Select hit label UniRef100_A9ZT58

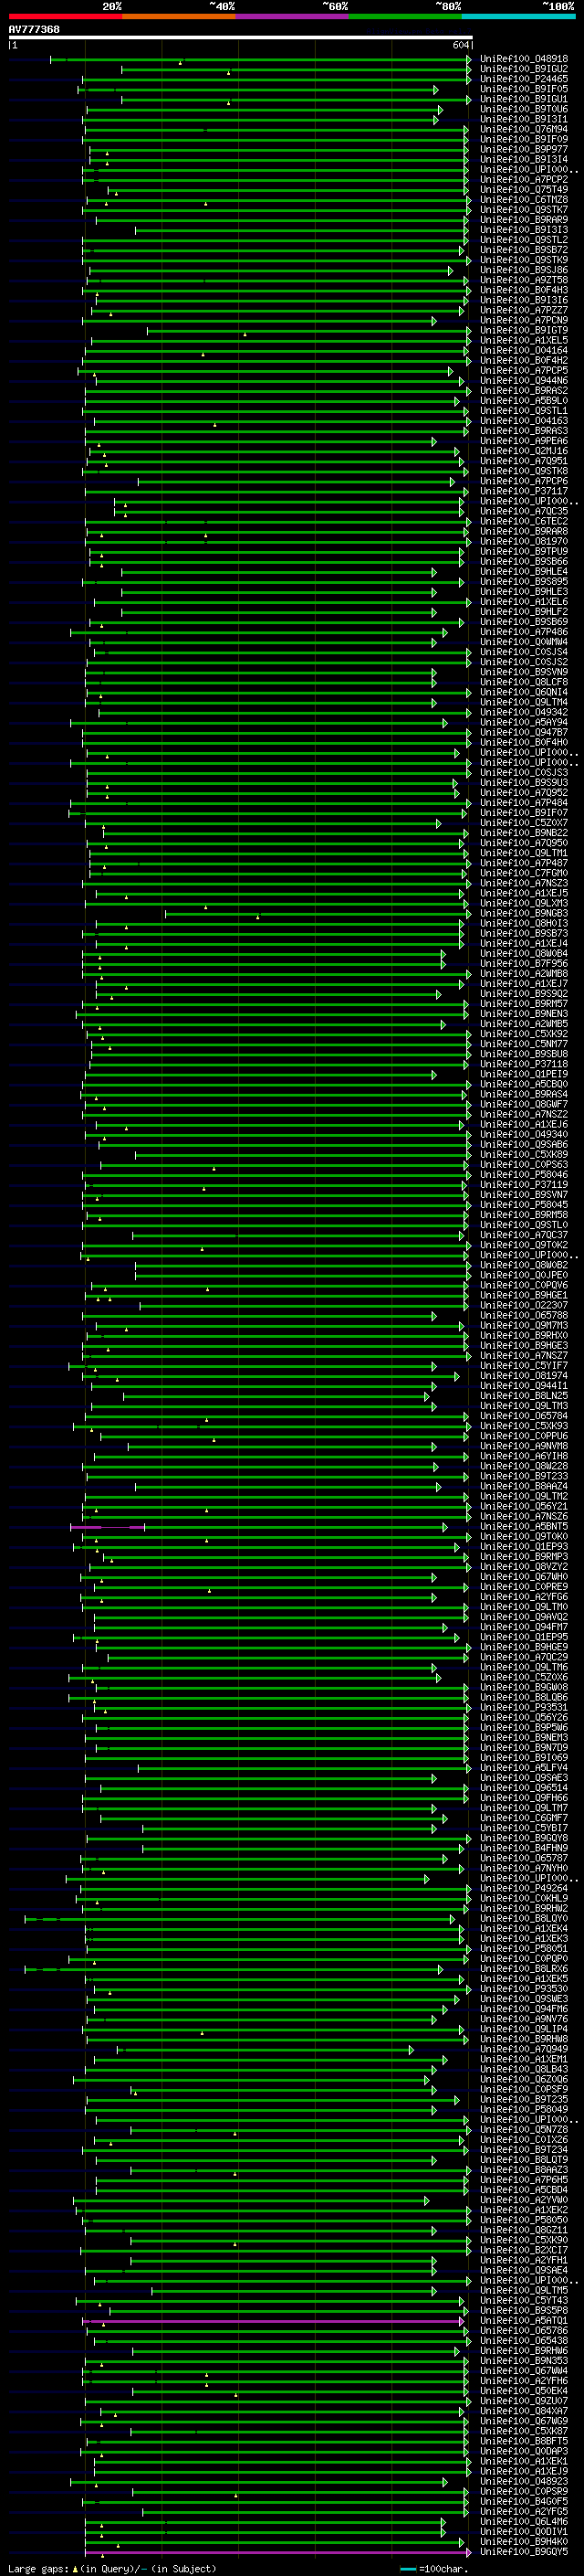pyautogui.click(x=524, y=280)
